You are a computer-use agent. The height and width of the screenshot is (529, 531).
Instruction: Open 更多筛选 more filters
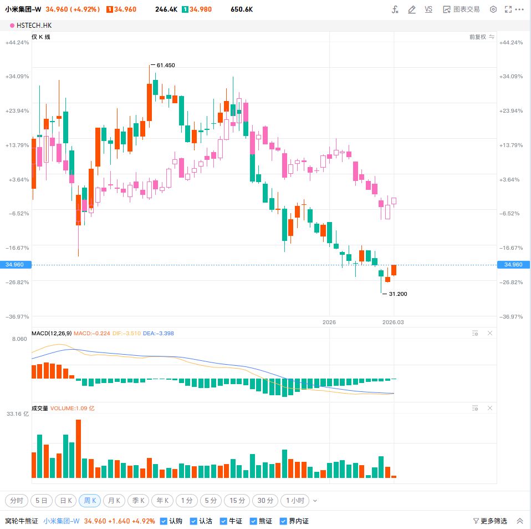490,521
